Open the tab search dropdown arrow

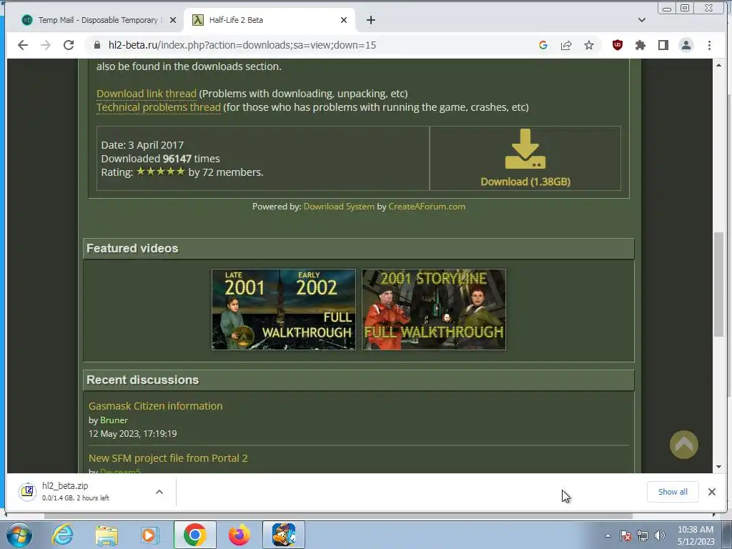(x=642, y=20)
